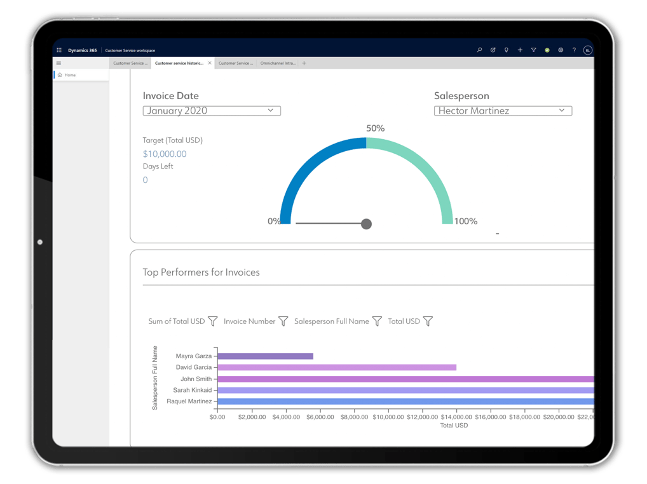Click the David Garcia bar in chart

pos(337,367)
